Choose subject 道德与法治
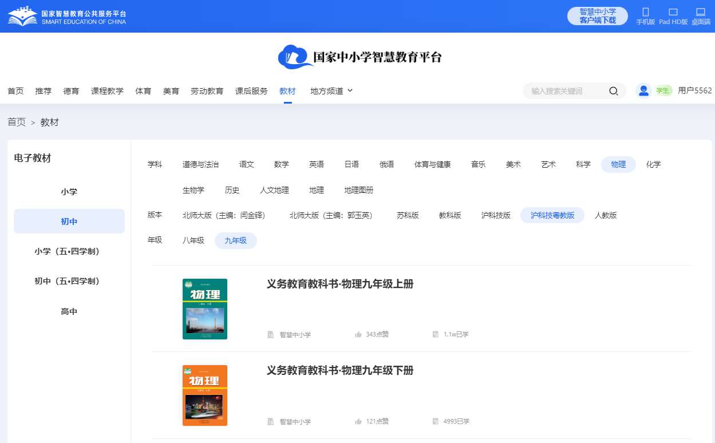 (x=200, y=164)
